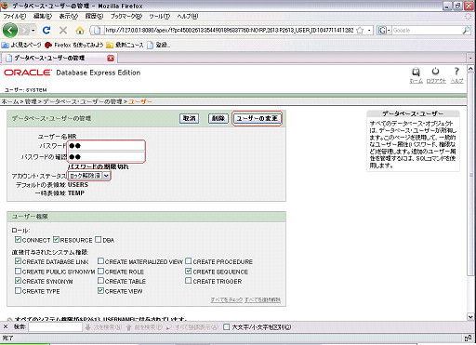Click the Firefox icon in the title bar
The image size is (476, 345).
[5, 6]
